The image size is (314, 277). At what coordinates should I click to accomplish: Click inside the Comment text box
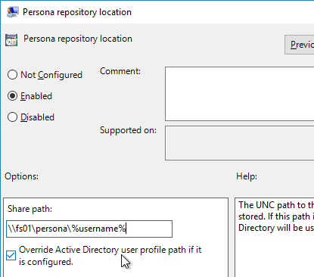[x=240, y=94]
